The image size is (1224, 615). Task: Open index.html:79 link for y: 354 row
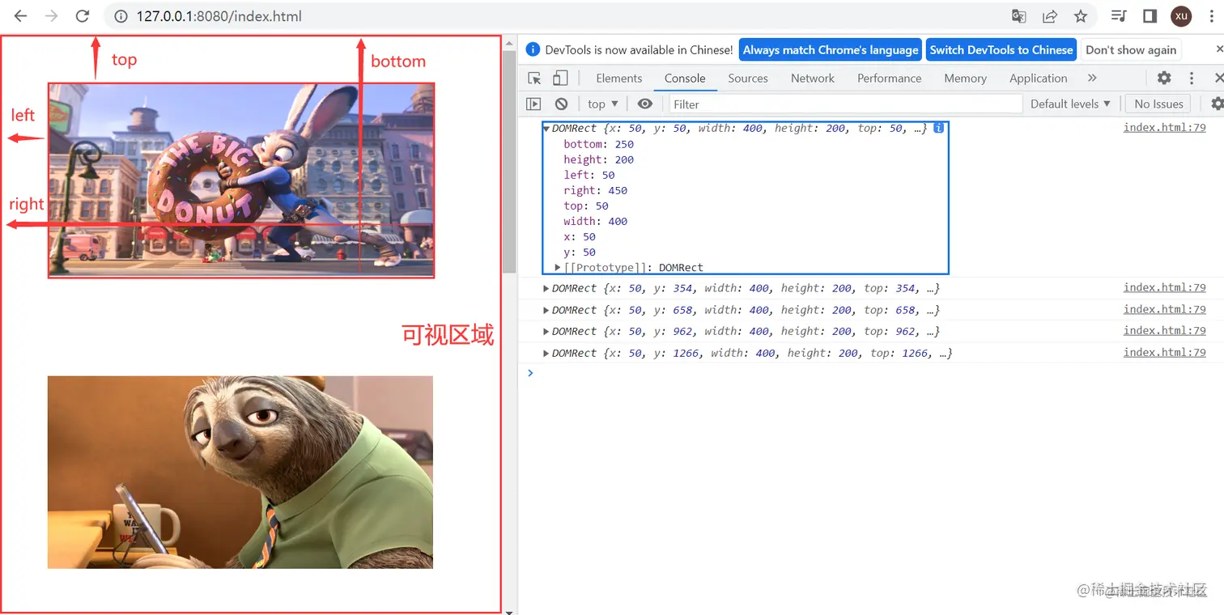tap(1164, 287)
